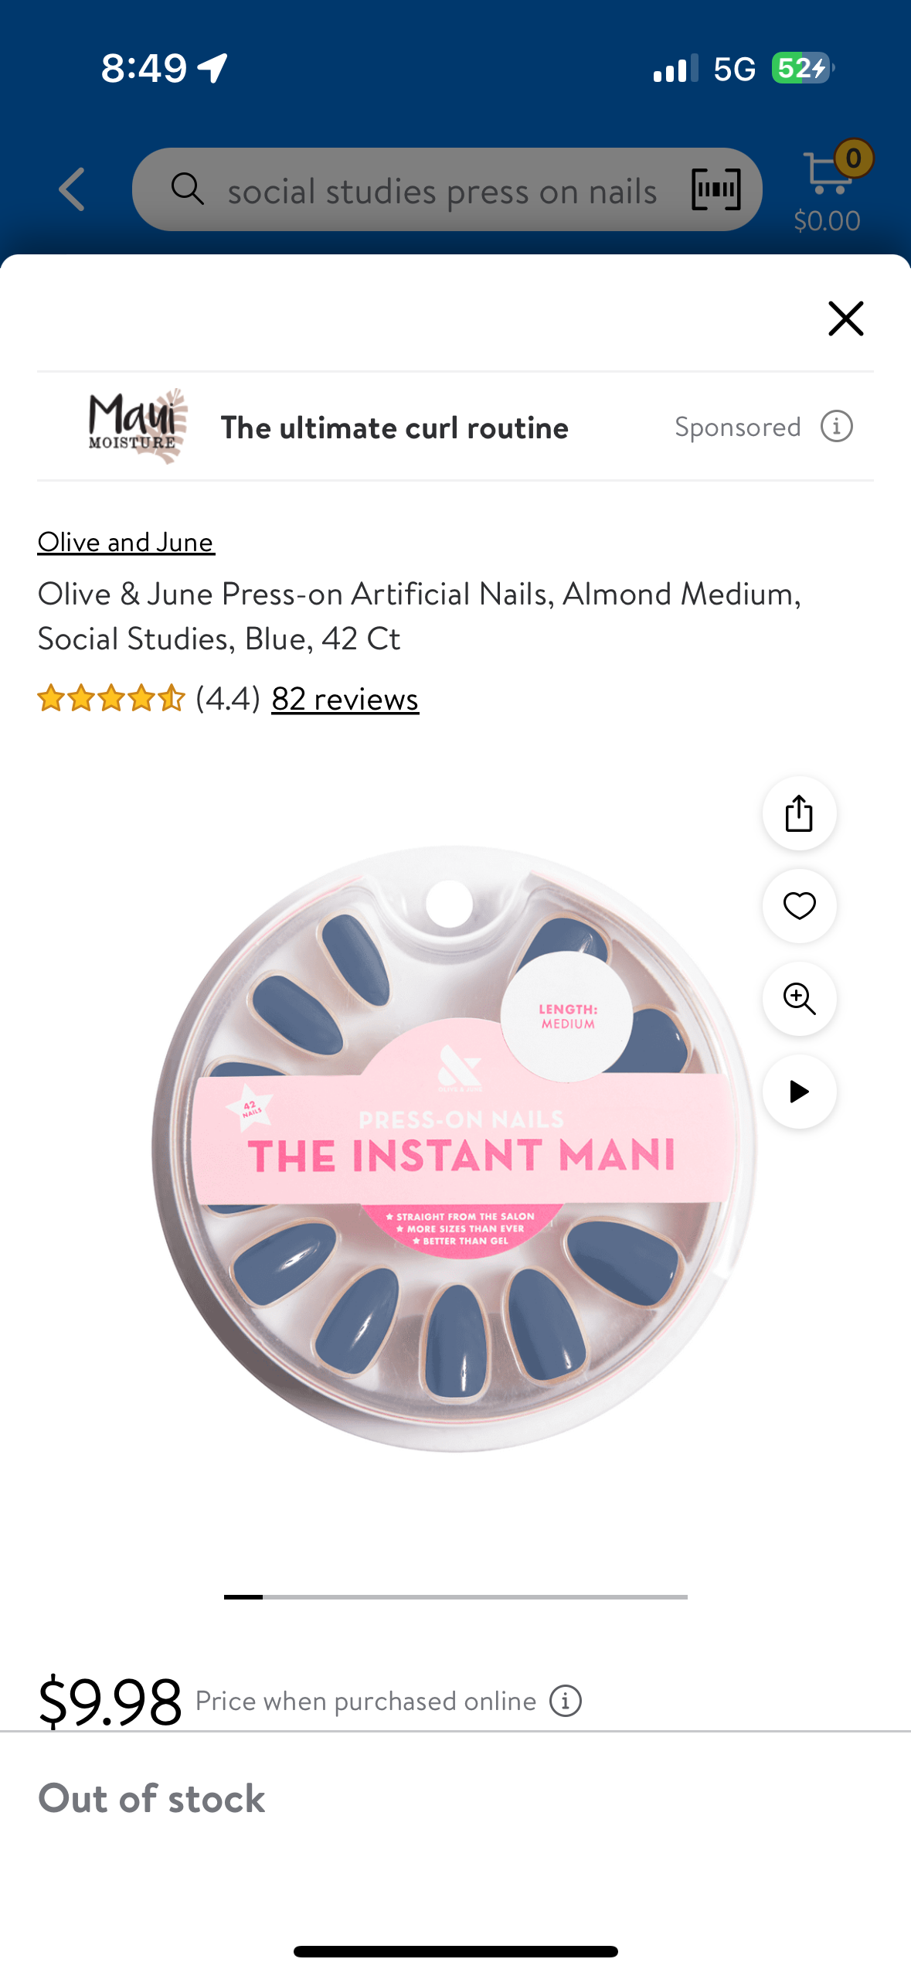This screenshot has width=911, height=1976.
Task: Tap the press-on nails product image
Action: pyautogui.click(x=455, y=1150)
